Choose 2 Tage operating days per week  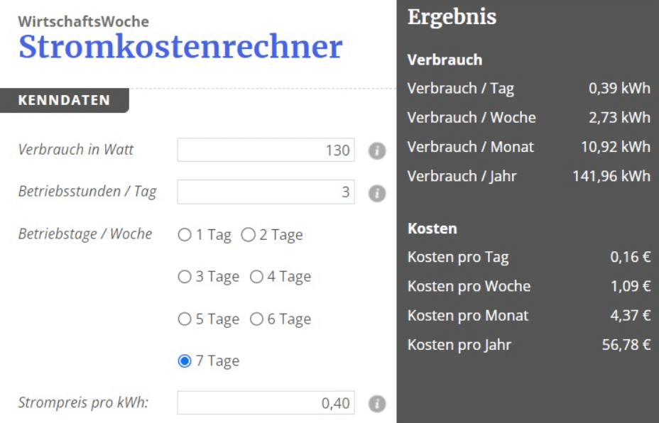pyautogui.click(x=248, y=234)
